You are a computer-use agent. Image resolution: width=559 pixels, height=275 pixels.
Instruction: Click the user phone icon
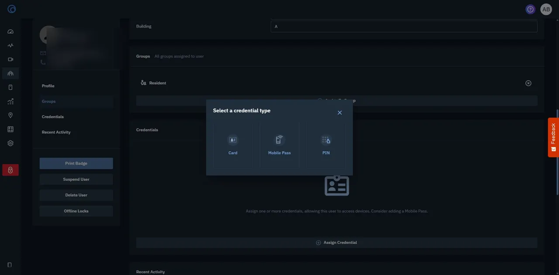[43, 62]
